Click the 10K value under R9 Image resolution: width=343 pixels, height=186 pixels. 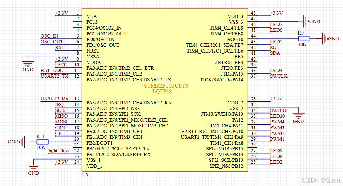point(302,44)
